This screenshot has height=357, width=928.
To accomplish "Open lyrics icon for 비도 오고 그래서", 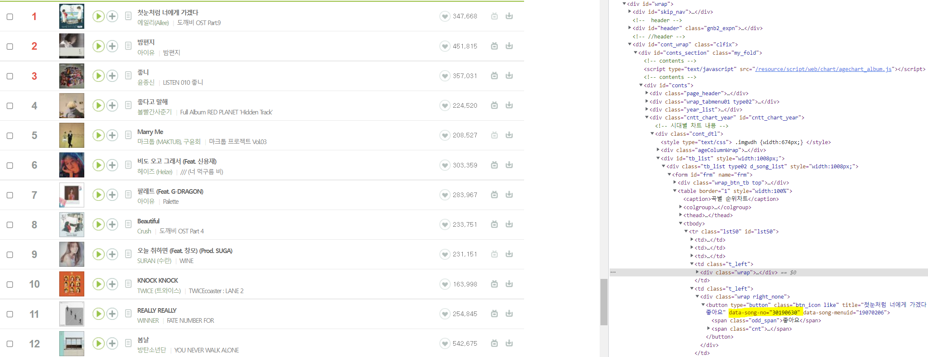I will click(x=129, y=165).
